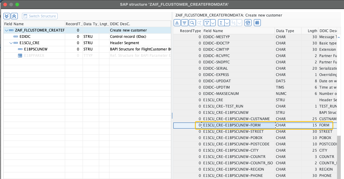Select the EDIDC-UPDDAT field cell
This screenshot has width=344, height=179.
tap(238, 81)
